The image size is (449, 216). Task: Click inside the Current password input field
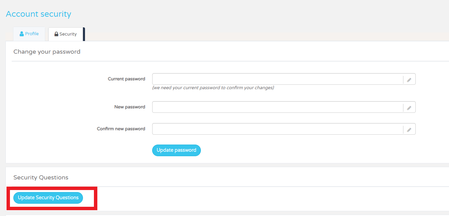pyautogui.click(x=274, y=79)
